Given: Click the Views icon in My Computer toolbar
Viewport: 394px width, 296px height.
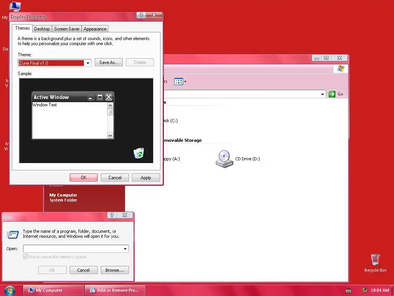Looking at the screenshot, I should pos(179,82).
